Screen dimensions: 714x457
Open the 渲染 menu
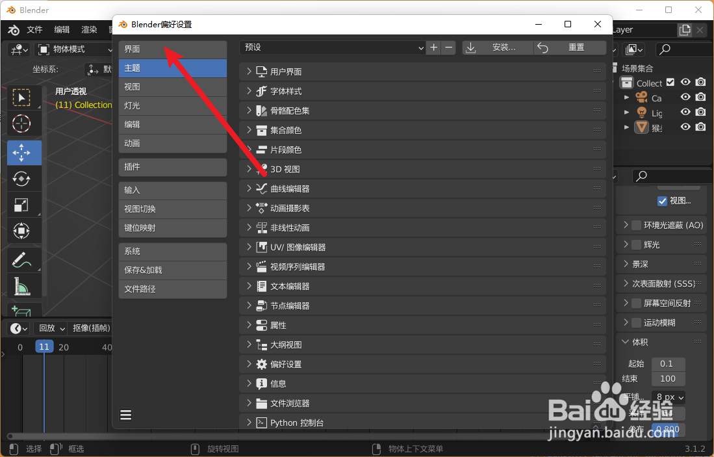coord(89,30)
